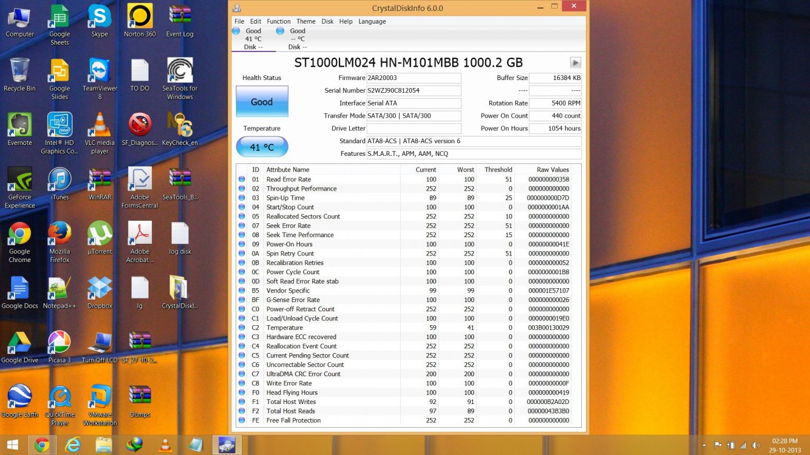Open the Function menu
810x455 pixels.
[279, 21]
